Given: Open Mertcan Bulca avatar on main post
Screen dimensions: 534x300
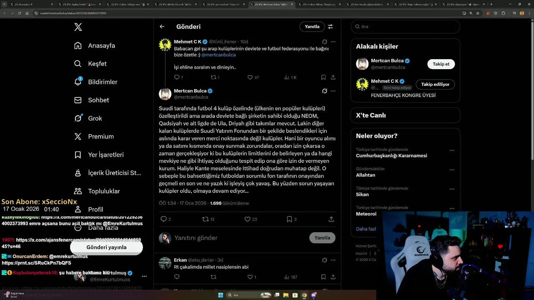Looking at the screenshot, I should pyautogui.click(x=165, y=94).
